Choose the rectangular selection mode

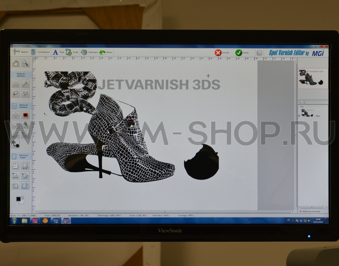[x=16, y=84]
